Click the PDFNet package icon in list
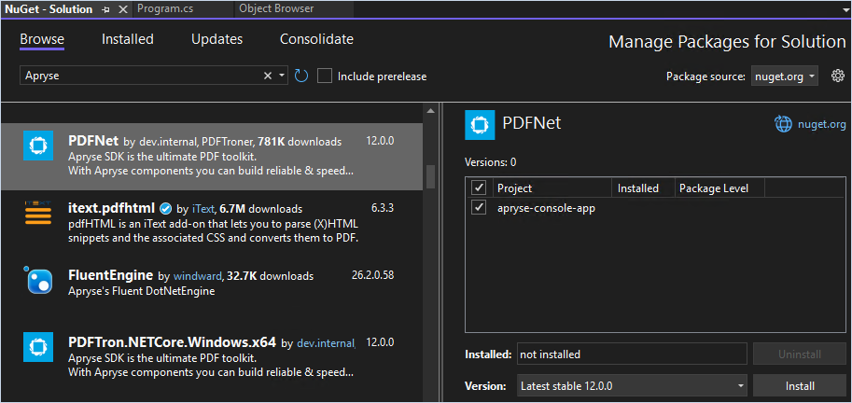 point(38,145)
